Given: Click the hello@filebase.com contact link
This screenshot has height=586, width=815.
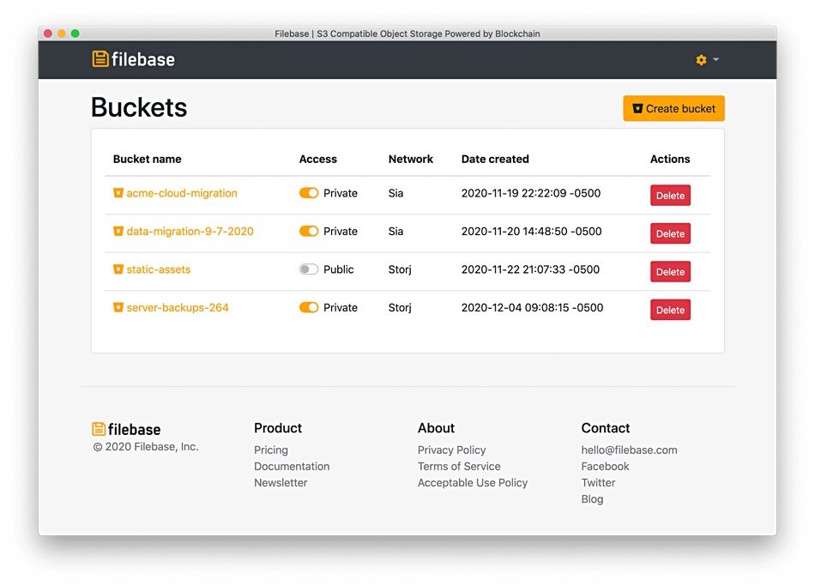Looking at the screenshot, I should pos(629,450).
